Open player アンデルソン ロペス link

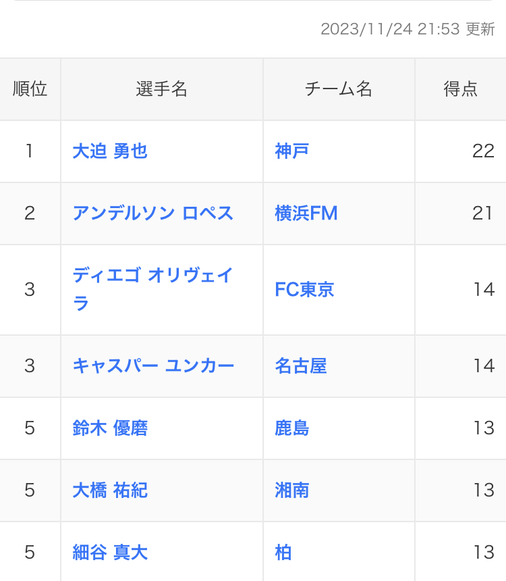(x=153, y=213)
